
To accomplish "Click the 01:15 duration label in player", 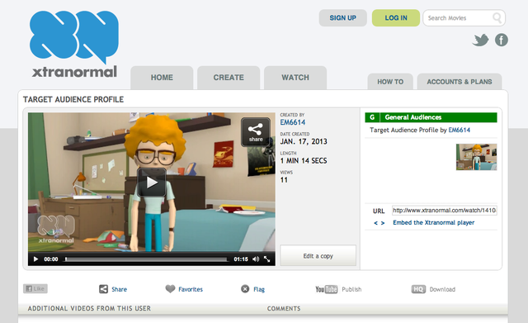I will (x=241, y=259).
